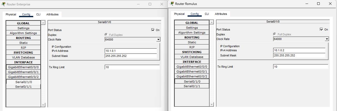This screenshot has height=111, width=337.
Task: Open Physical tab in Router Romulus window
Action: point(179,14)
